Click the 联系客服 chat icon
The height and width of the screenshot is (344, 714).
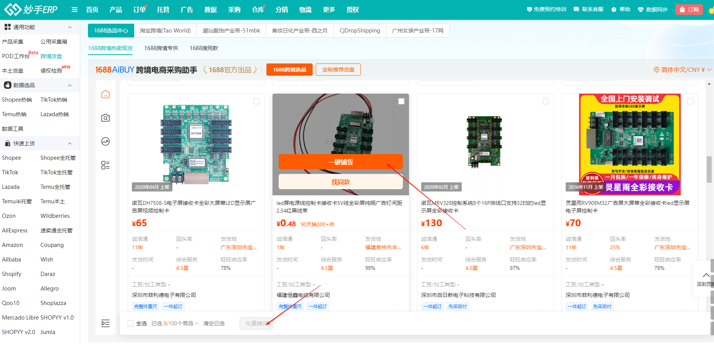tap(576, 10)
